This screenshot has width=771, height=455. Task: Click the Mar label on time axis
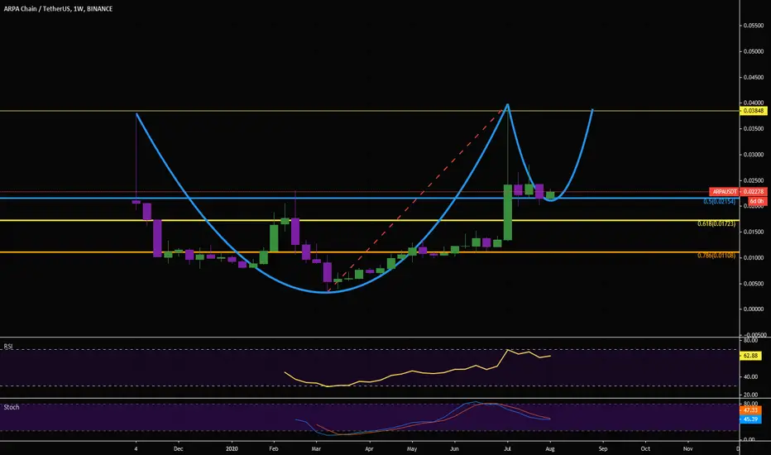pos(316,448)
